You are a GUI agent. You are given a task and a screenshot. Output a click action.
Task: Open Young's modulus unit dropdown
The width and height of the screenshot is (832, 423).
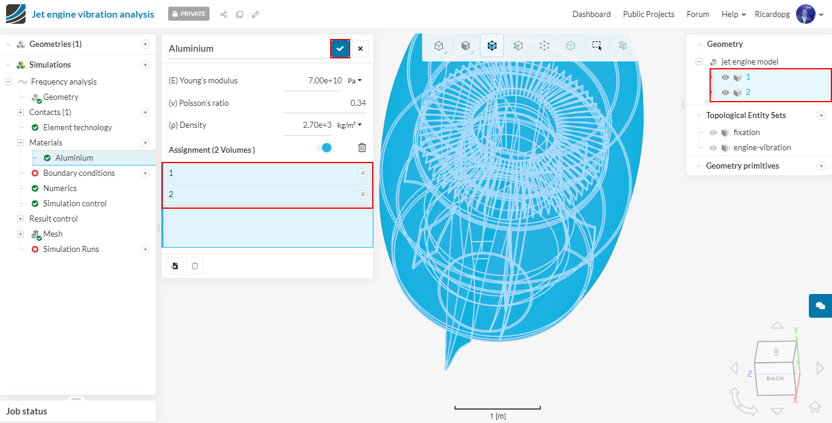click(x=354, y=80)
